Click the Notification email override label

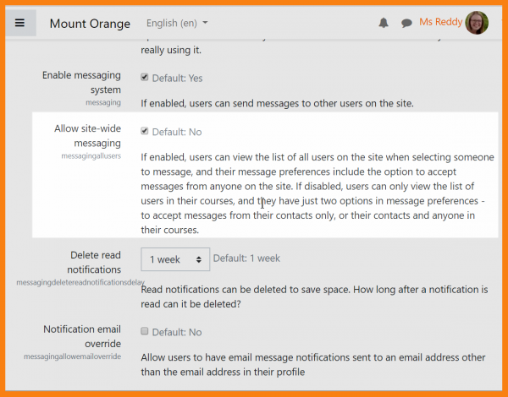pyautogui.click(x=82, y=336)
